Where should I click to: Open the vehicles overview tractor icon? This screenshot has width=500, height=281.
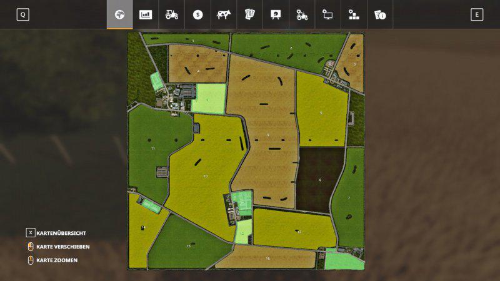pos(171,14)
